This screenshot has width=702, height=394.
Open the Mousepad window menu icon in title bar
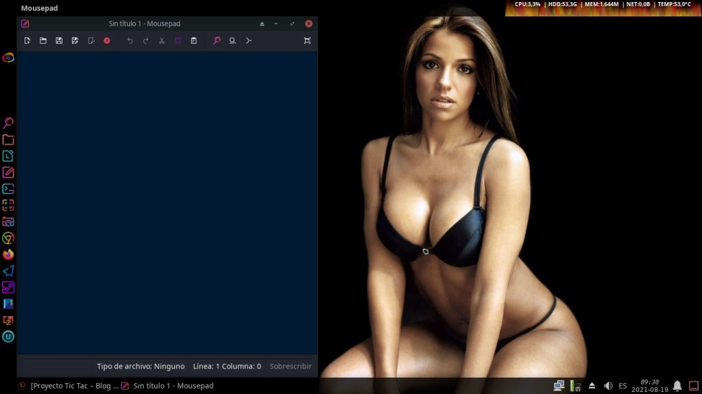coord(25,24)
